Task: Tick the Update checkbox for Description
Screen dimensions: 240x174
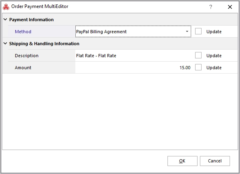Action: click(198, 55)
